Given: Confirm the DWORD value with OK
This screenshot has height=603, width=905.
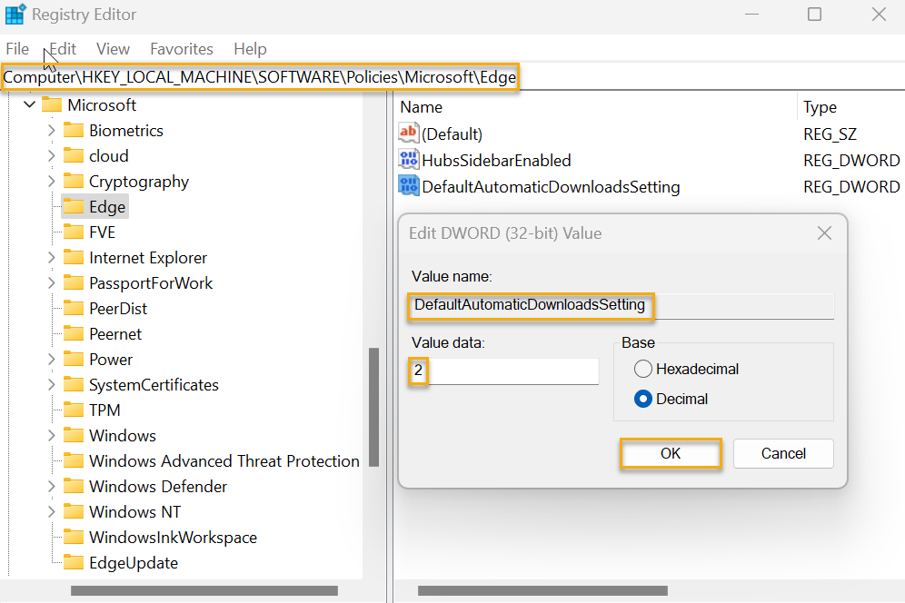Looking at the screenshot, I should (670, 453).
